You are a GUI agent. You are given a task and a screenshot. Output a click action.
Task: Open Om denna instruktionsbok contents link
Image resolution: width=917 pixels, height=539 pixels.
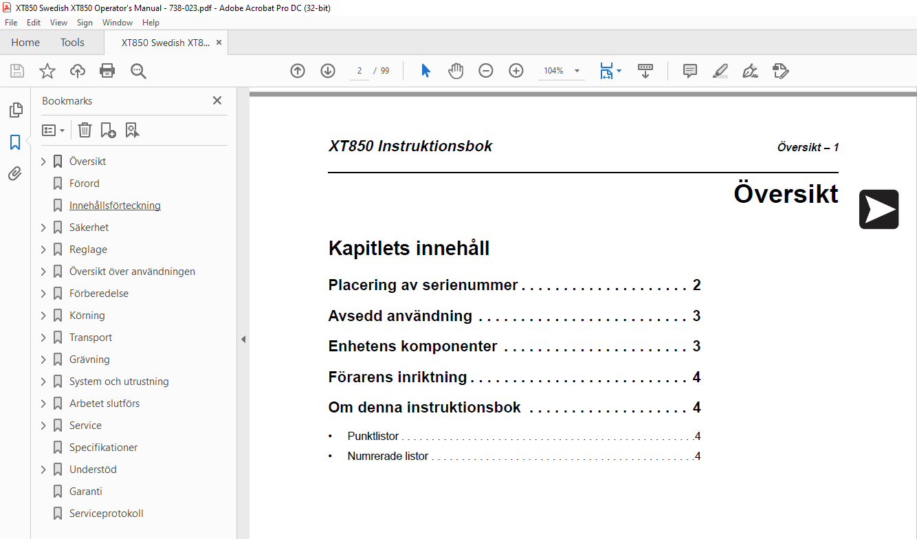click(514, 408)
